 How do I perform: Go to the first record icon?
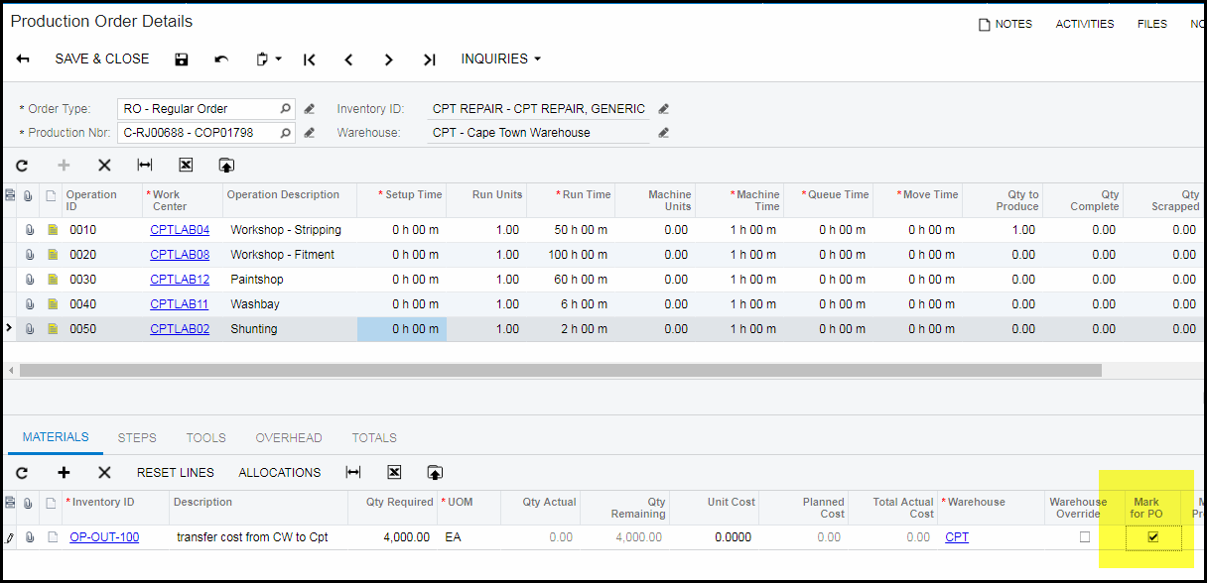(310, 59)
